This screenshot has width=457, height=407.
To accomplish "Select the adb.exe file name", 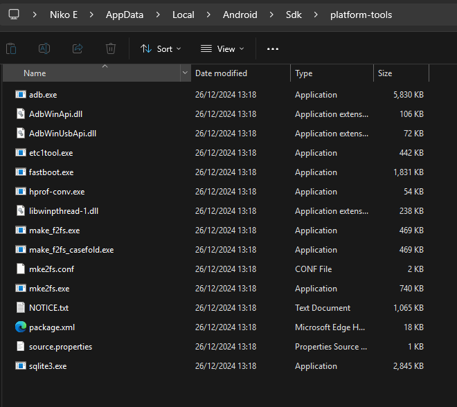I will pos(43,95).
